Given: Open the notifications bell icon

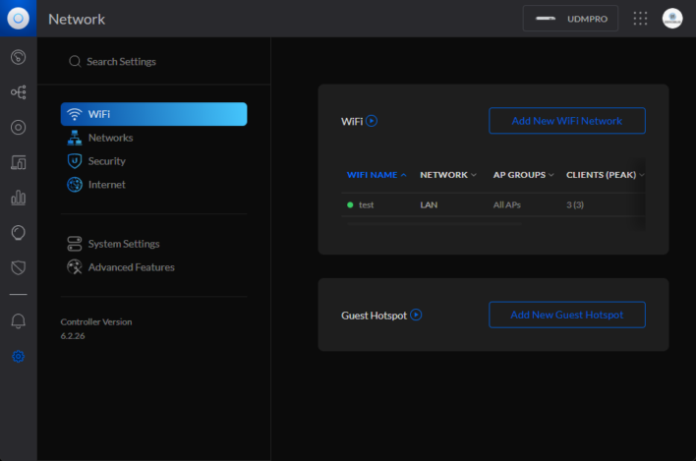Looking at the screenshot, I should click(18, 321).
